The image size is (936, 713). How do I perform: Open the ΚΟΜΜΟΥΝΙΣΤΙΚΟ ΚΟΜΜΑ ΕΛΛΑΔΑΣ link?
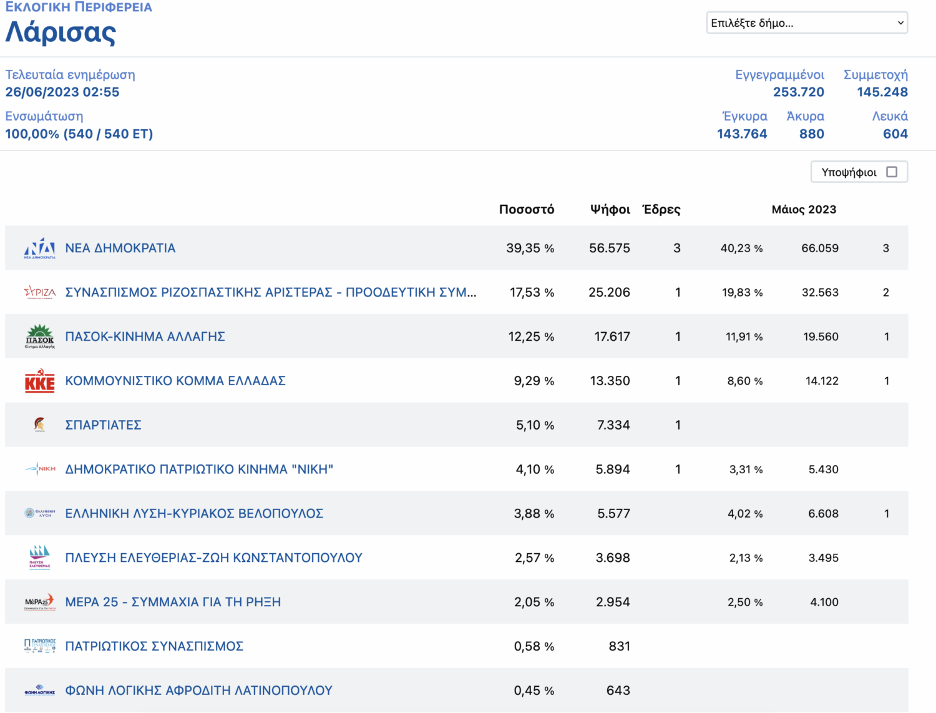tap(175, 381)
